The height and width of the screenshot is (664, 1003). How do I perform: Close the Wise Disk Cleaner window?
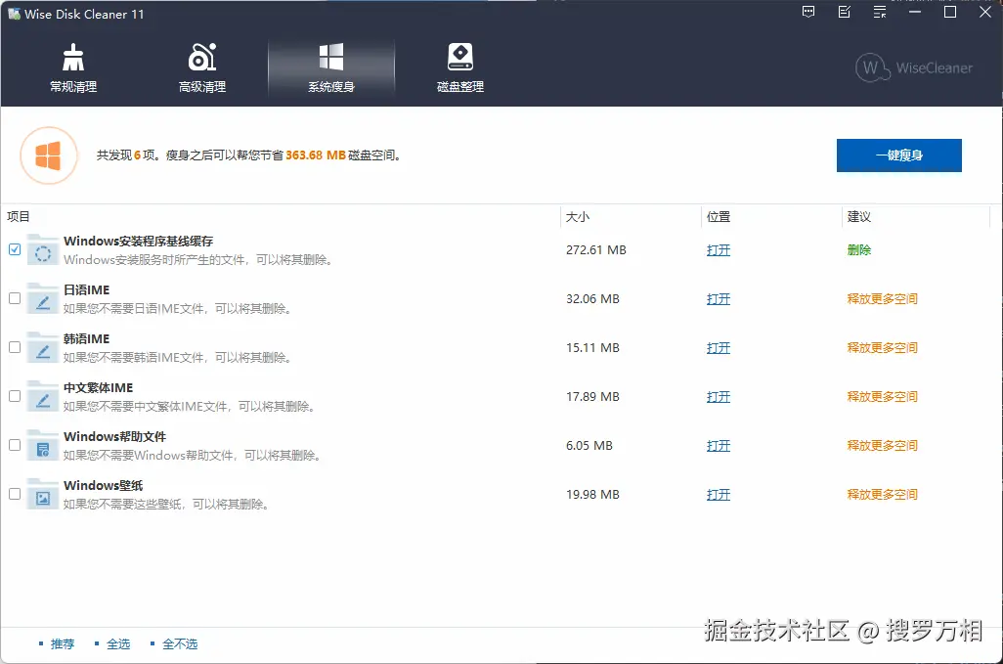coord(985,12)
